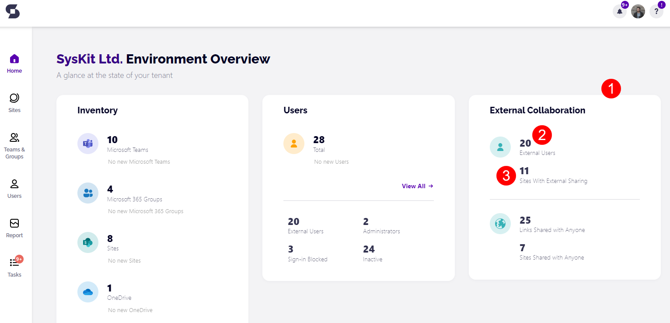Open the help menu
The image size is (670, 323).
pyautogui.click(x=656, y=11)
